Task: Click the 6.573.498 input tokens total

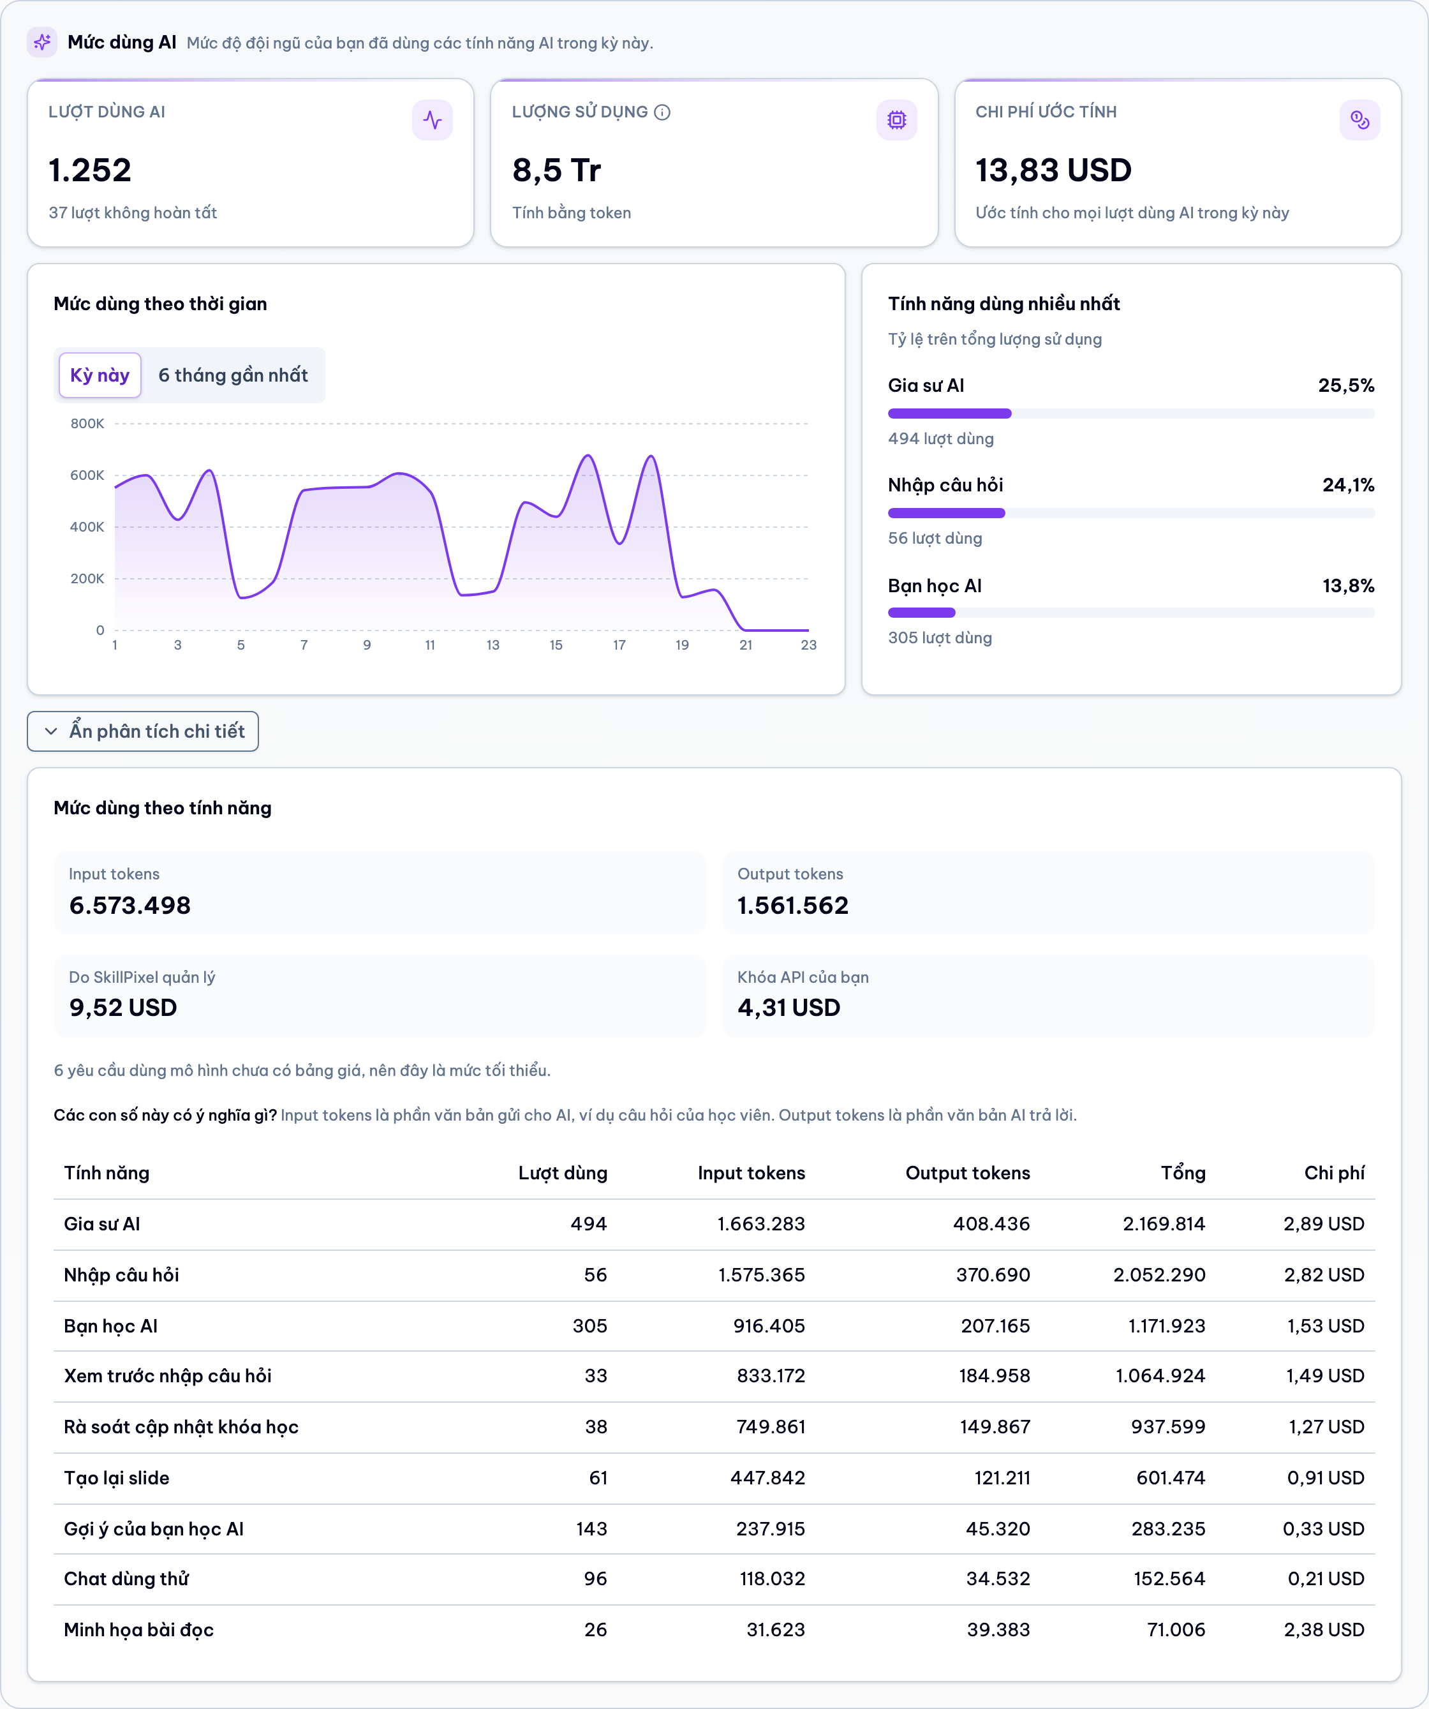Action: 130,905
